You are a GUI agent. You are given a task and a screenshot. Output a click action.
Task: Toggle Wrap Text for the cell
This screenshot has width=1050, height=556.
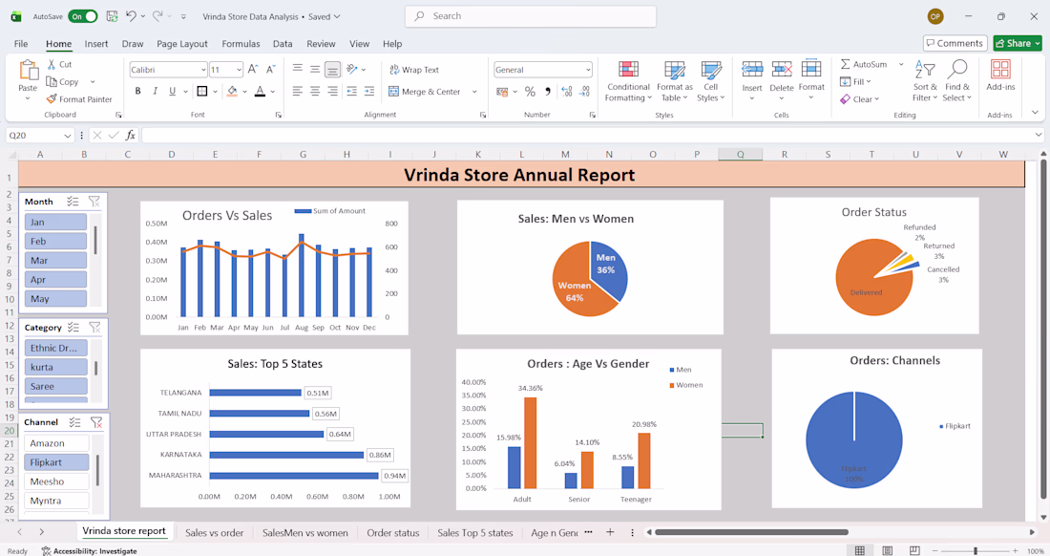click(414, 70)
